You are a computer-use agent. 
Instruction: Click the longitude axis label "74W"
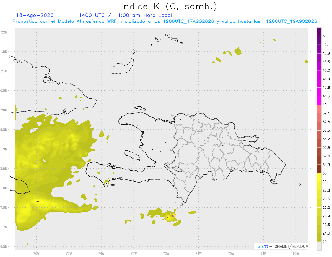click(x=101, y=253)
